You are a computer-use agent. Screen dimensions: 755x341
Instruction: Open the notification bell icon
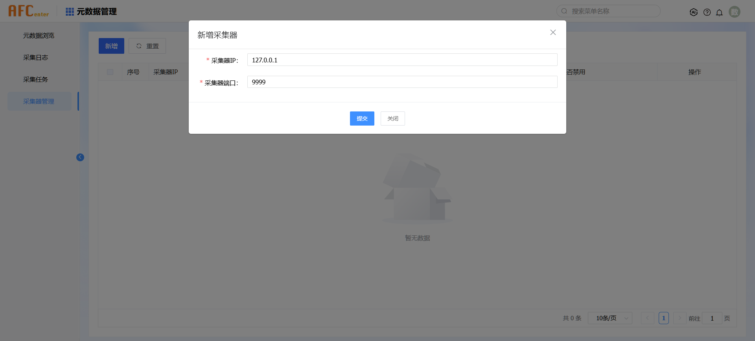[719, 12]
